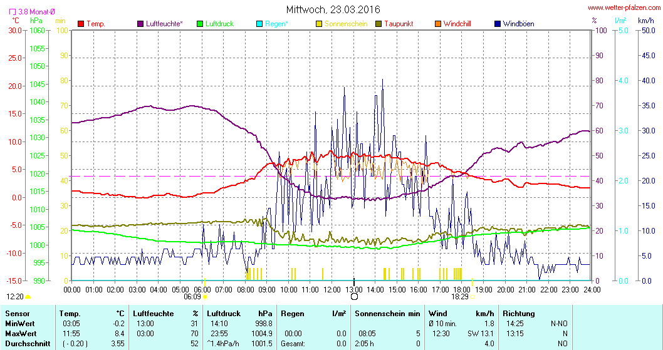
Task: Click the 12:00 label on the time axis
Action: [332, 289]
